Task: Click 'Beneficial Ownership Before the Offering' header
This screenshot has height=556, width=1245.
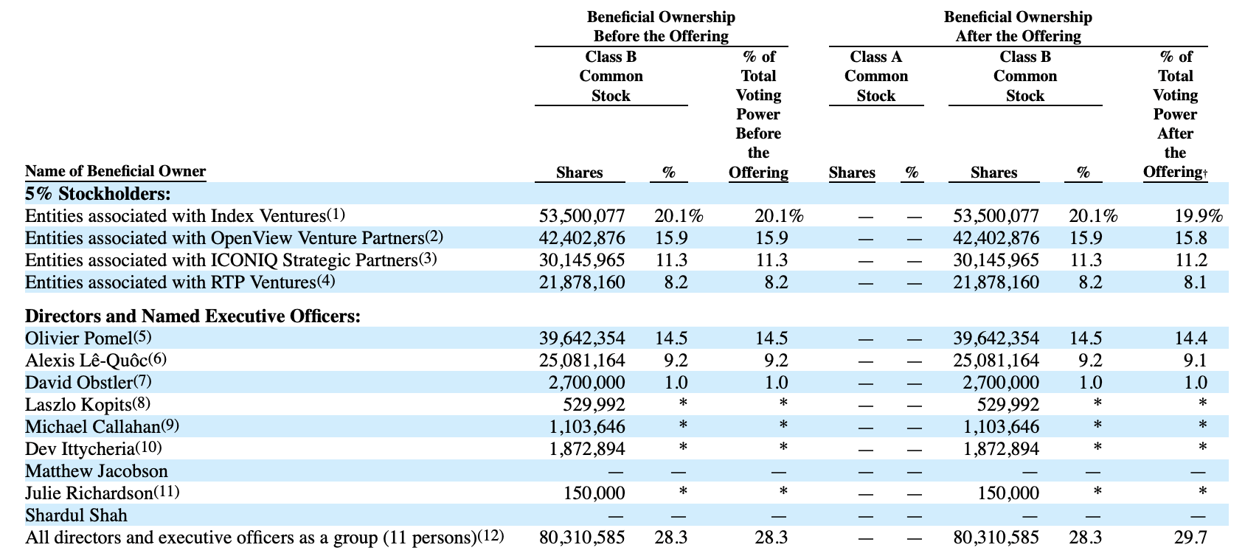Action: click(661, 27)
